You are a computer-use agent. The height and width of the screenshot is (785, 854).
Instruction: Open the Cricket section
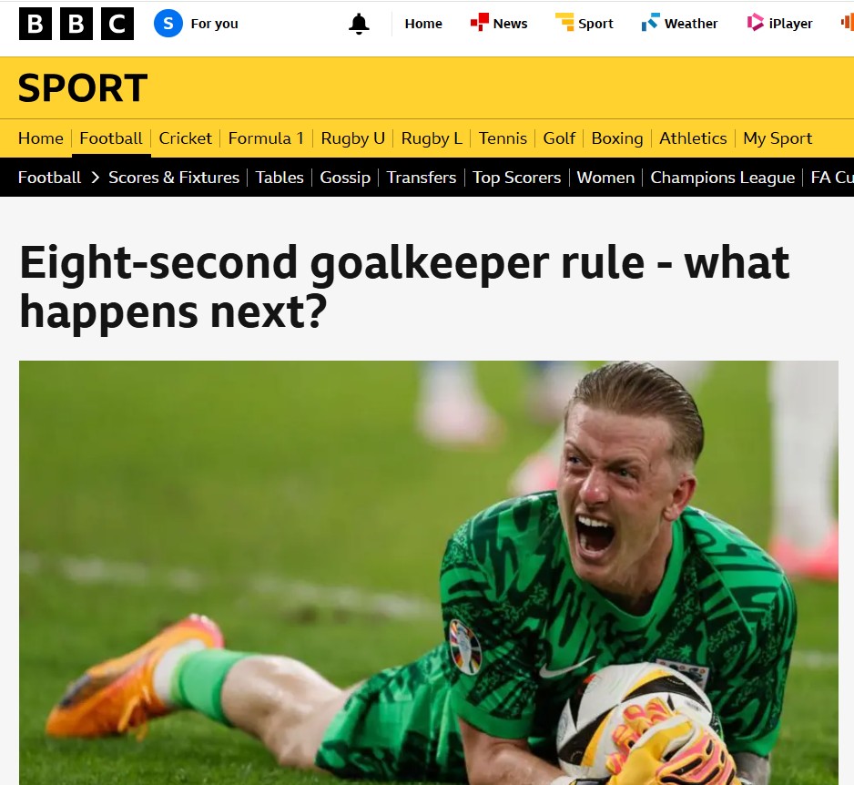[185, 138]
